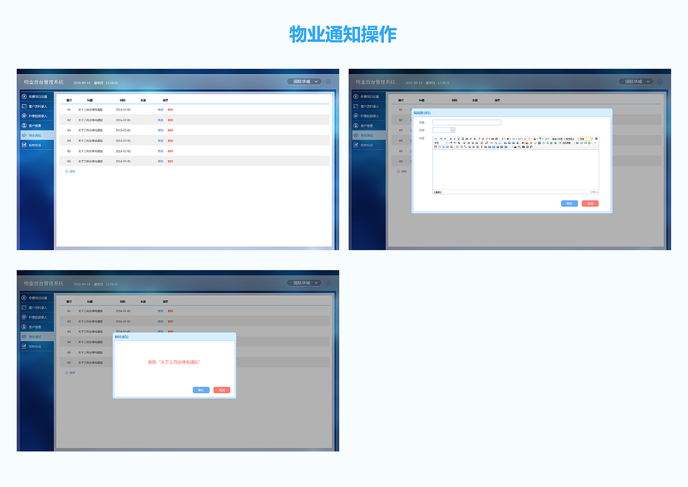Open 字号 font size dropdown in editor toolbar
This screenshot has height=487, width=688.
440,143
